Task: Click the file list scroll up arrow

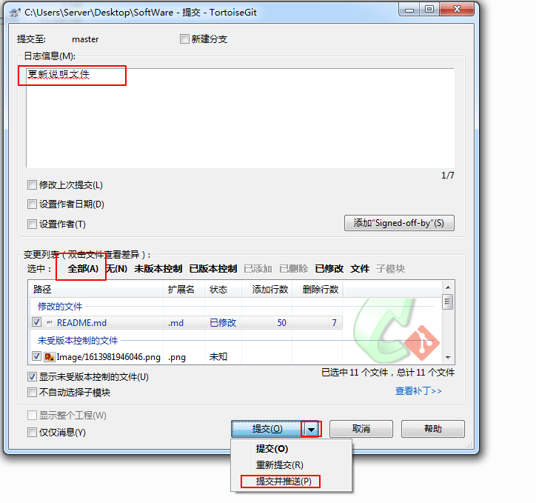Action: click(x=448, y=287)
